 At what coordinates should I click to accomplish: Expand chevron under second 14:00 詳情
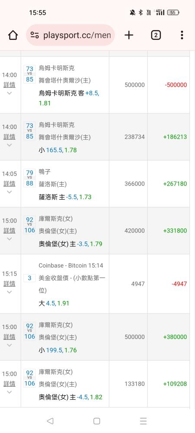(x=10, y=145)
